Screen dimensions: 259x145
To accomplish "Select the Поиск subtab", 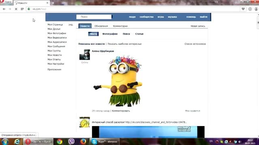I will coord(126,34).
